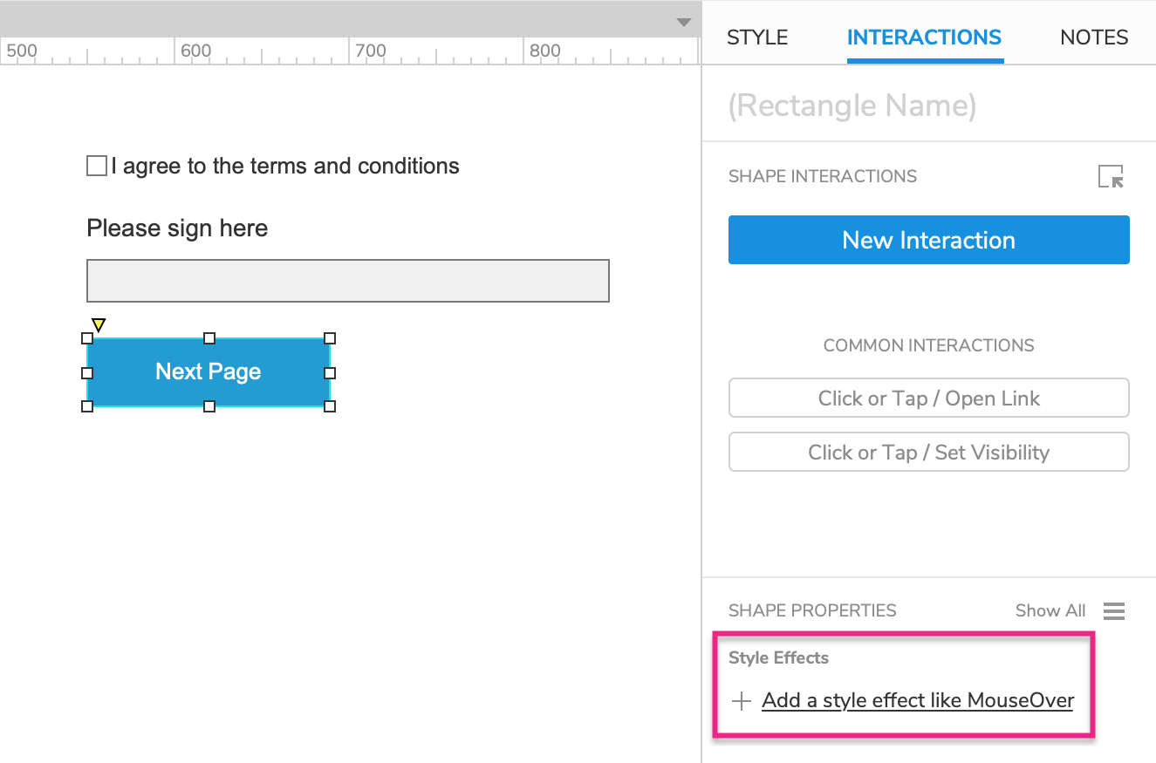Check the terms and conditions checkbox
Viewport: 1156px width, 763px height.
pos(97,166)
